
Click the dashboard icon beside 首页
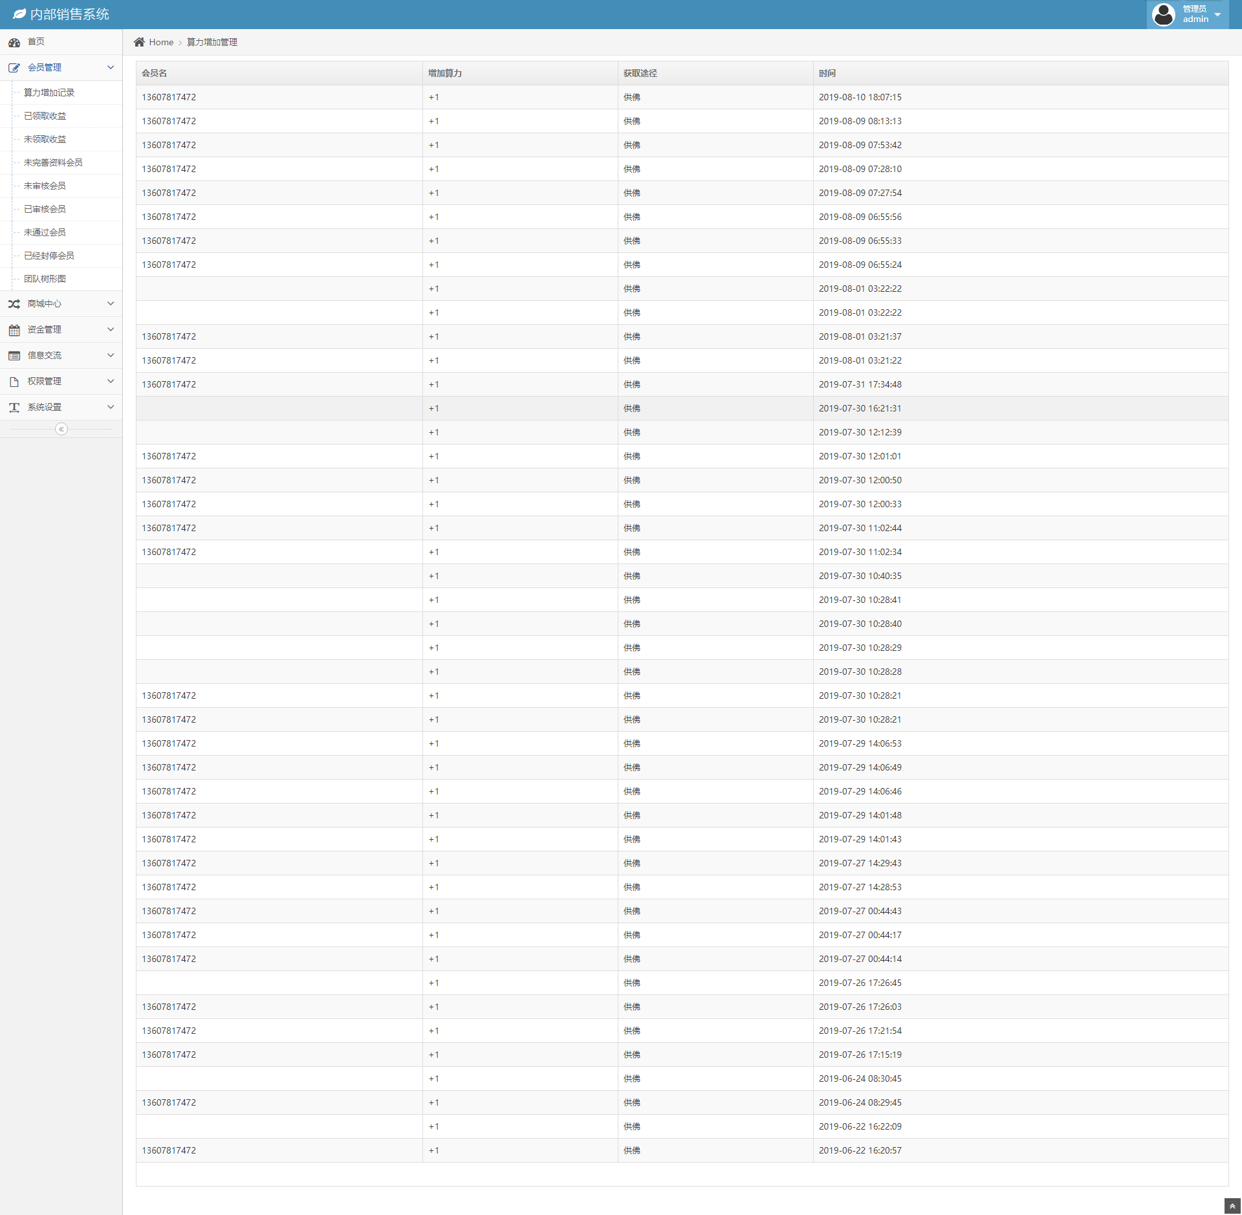tap(14, 43)
